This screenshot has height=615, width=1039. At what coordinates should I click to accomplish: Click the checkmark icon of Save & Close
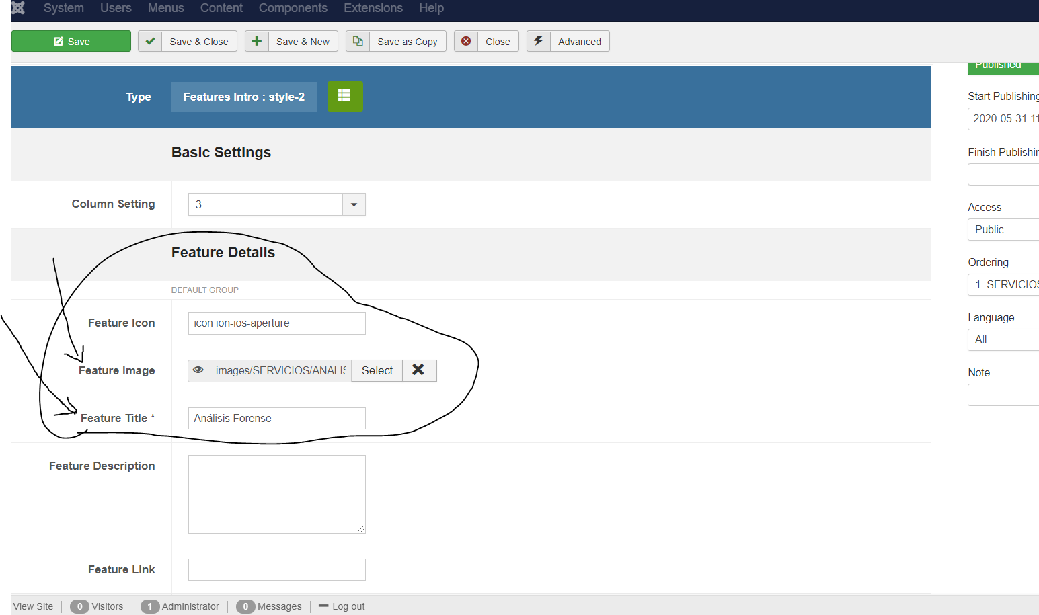click(150, 41)
